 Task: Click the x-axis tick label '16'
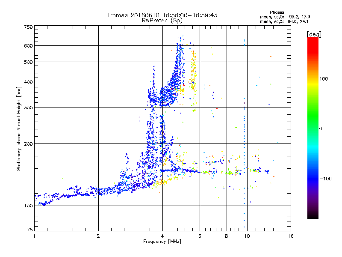click(291, 236)
